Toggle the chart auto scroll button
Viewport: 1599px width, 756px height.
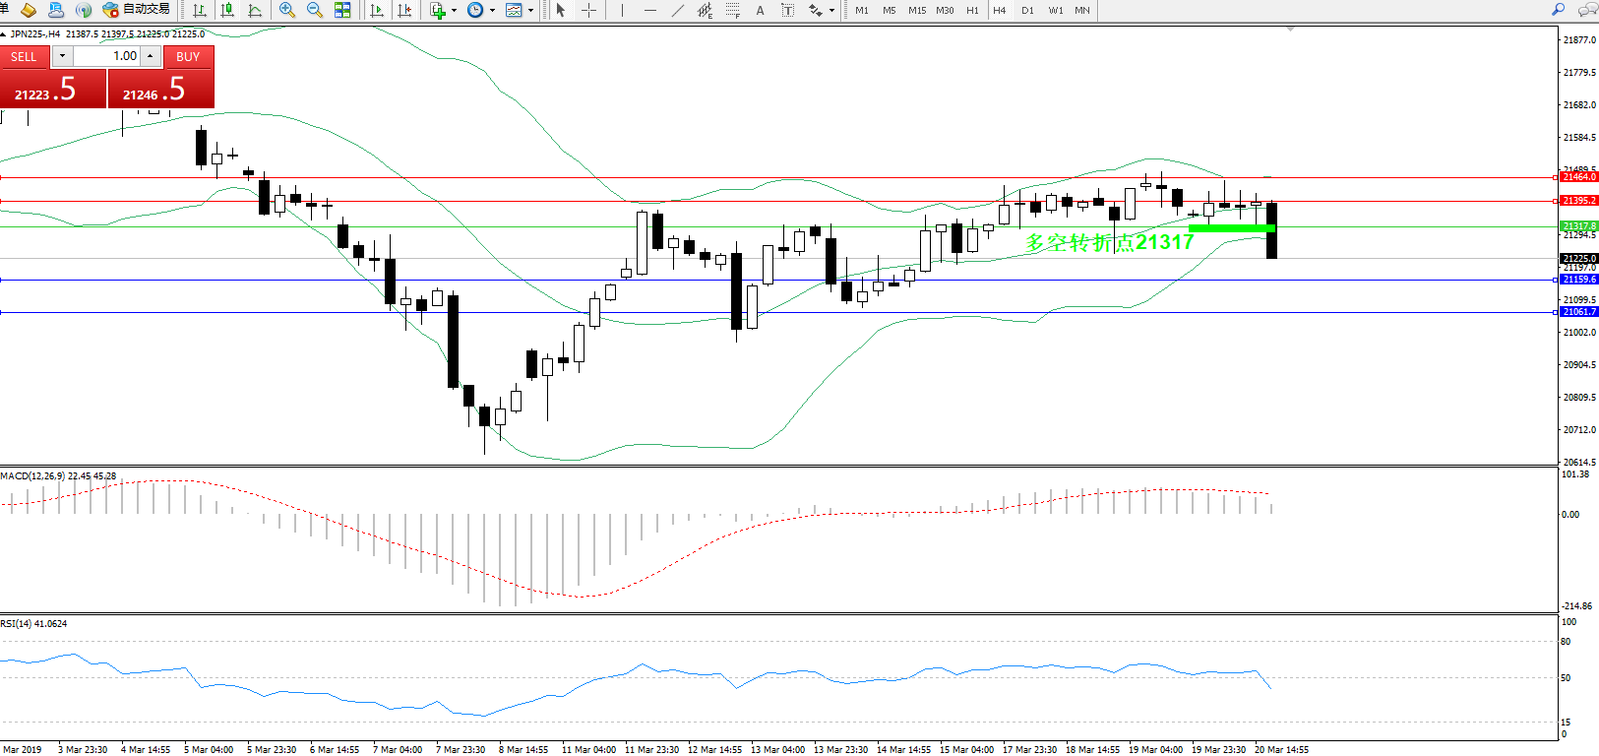pos(376,10)
